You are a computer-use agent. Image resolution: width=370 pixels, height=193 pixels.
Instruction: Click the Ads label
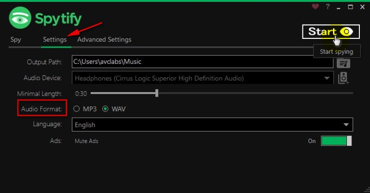click(55, 141)
